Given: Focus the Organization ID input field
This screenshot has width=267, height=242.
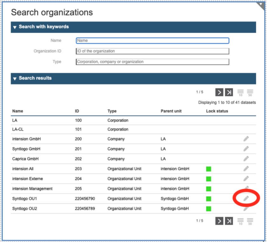Looking at the screenshot, I should click(x=152, y=51).
